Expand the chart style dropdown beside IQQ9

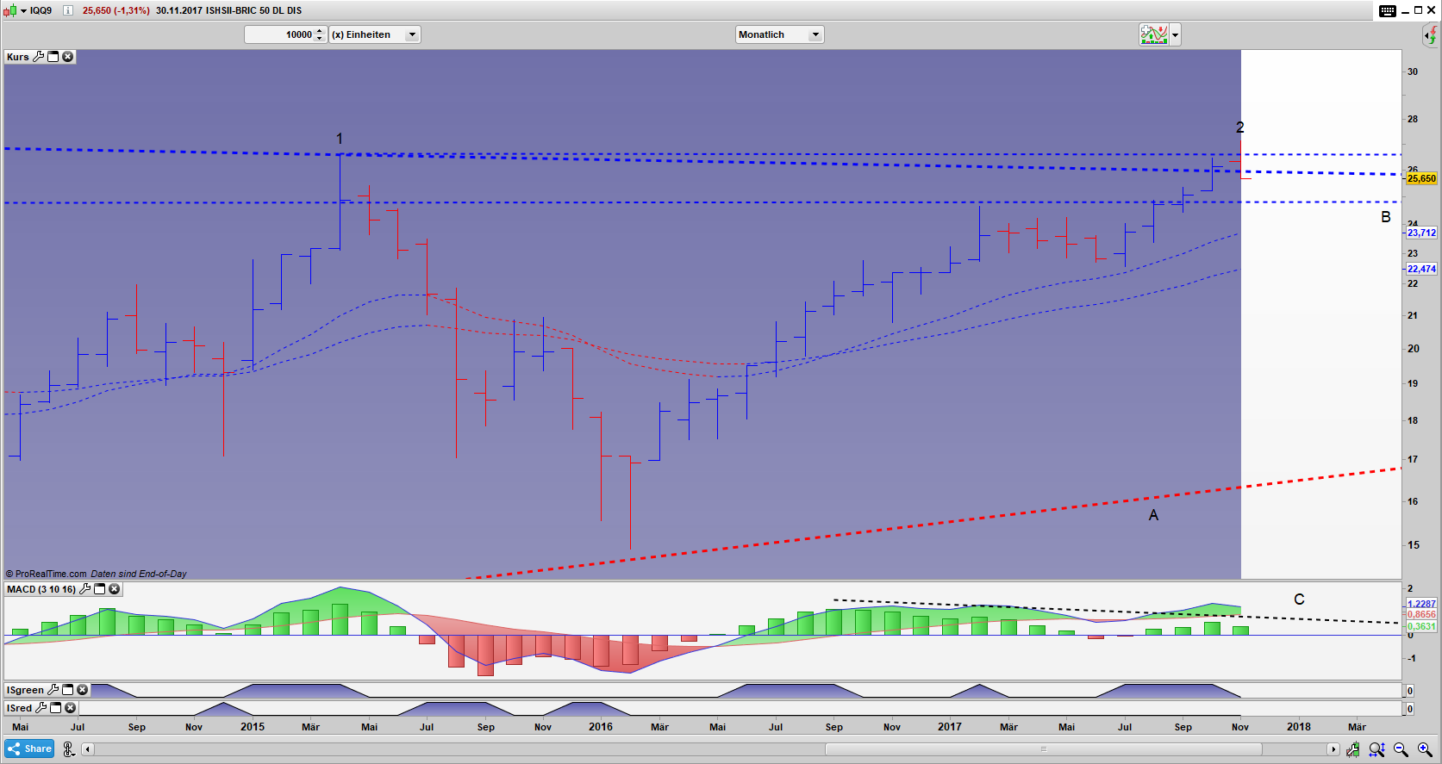(23, 10)
